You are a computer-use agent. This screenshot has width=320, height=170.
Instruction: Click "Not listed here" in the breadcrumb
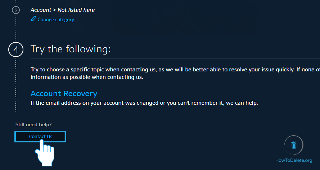76,10
